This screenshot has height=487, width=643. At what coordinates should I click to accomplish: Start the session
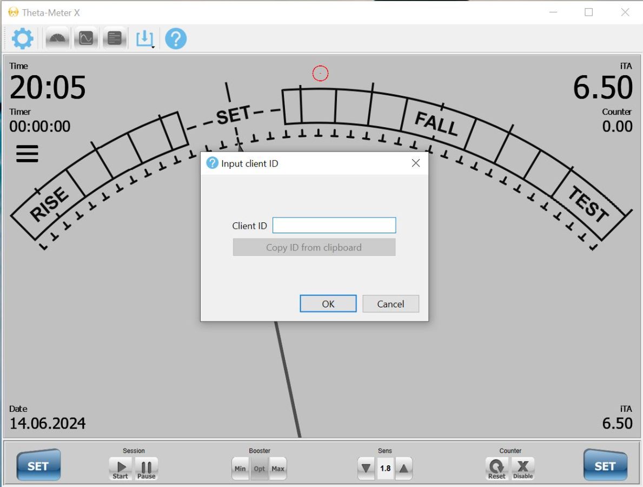(121, 469)
